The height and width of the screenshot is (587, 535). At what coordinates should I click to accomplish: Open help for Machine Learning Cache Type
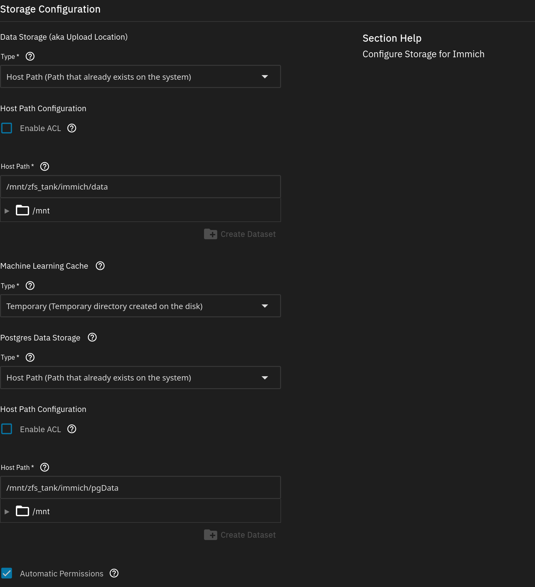[30, 286]
